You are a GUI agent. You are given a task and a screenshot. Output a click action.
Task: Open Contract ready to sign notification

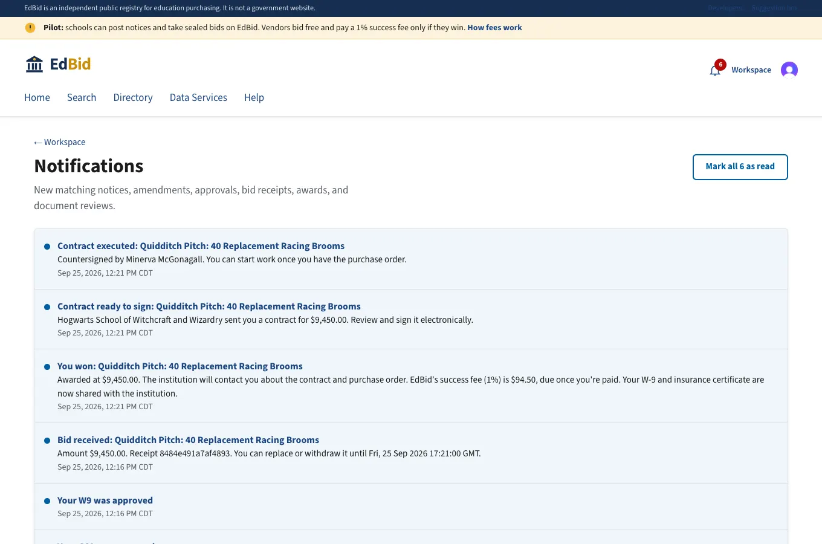pyautogui.click(x=209, y=306)
